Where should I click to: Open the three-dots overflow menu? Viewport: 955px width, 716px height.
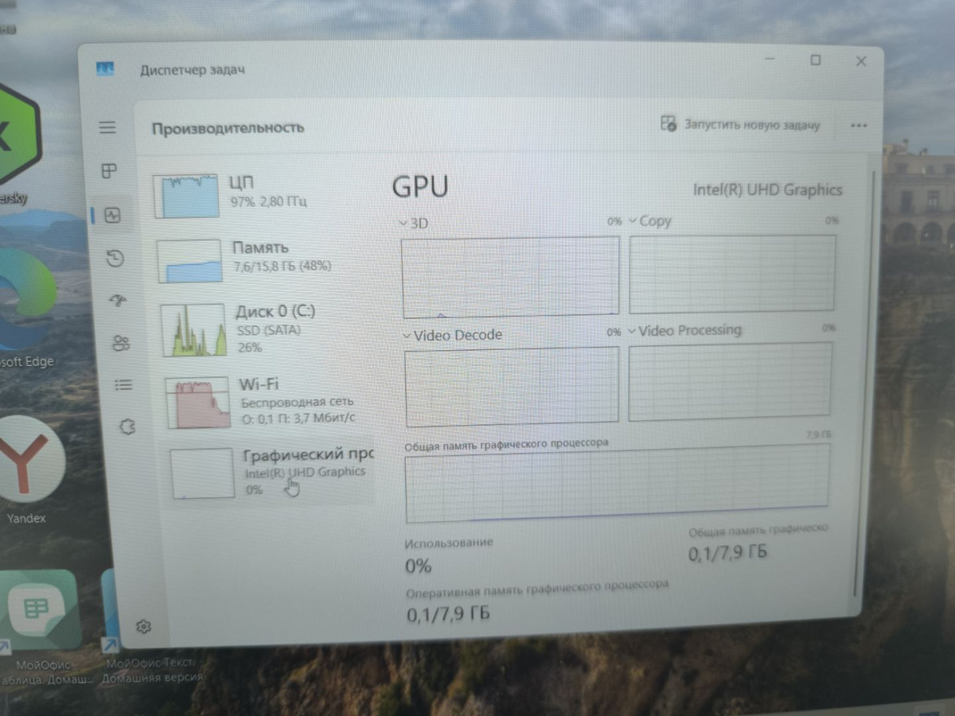click(x=858, y=125)
